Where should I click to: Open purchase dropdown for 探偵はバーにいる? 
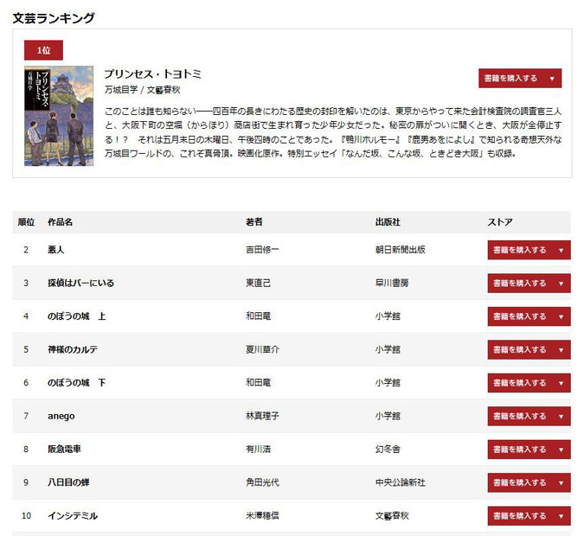529,284
